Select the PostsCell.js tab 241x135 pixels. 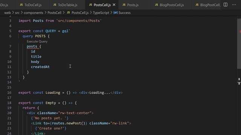(102, 5)
